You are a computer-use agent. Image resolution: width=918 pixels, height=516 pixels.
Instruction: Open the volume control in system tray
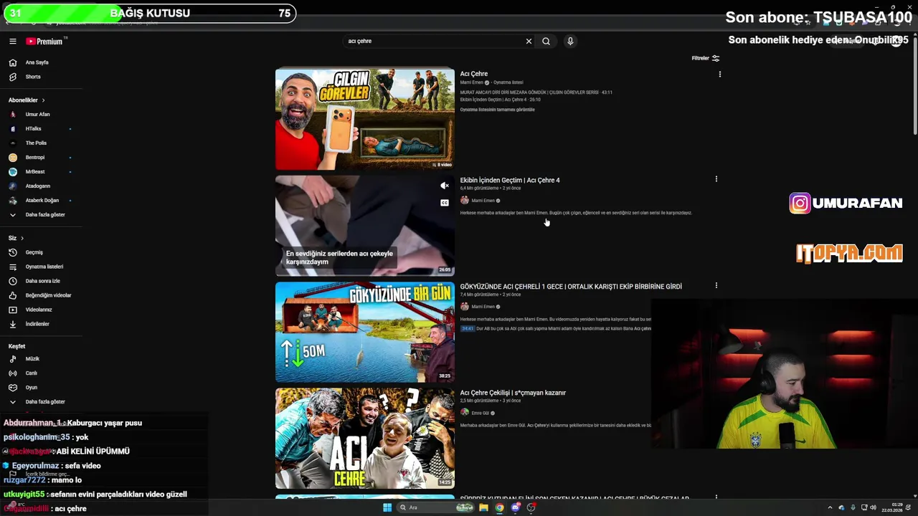point(873,508)
